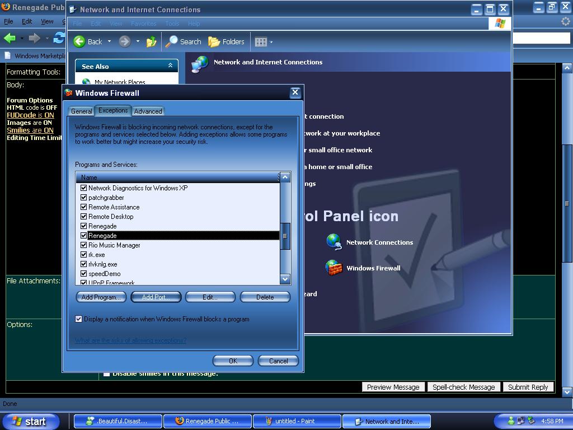The height and width of the screenshot is (430, 573).
Task: Toggle firewall block notification checkbox
Action: point(79,319)
